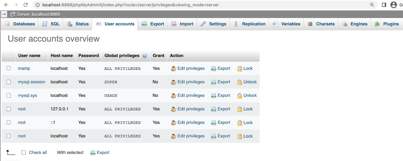The height and width of the screenshot is (161, 403).
Task: Click Export icon next to With selected
Action: (x=93, y=153)
